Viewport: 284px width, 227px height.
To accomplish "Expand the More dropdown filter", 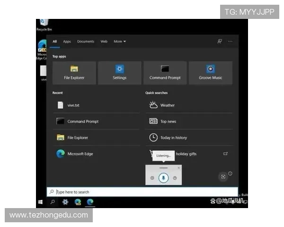I will pyautogui.click(x=120, y=42).
